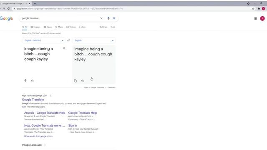
Task: Listen to the translated text
Action: [82, 81]
